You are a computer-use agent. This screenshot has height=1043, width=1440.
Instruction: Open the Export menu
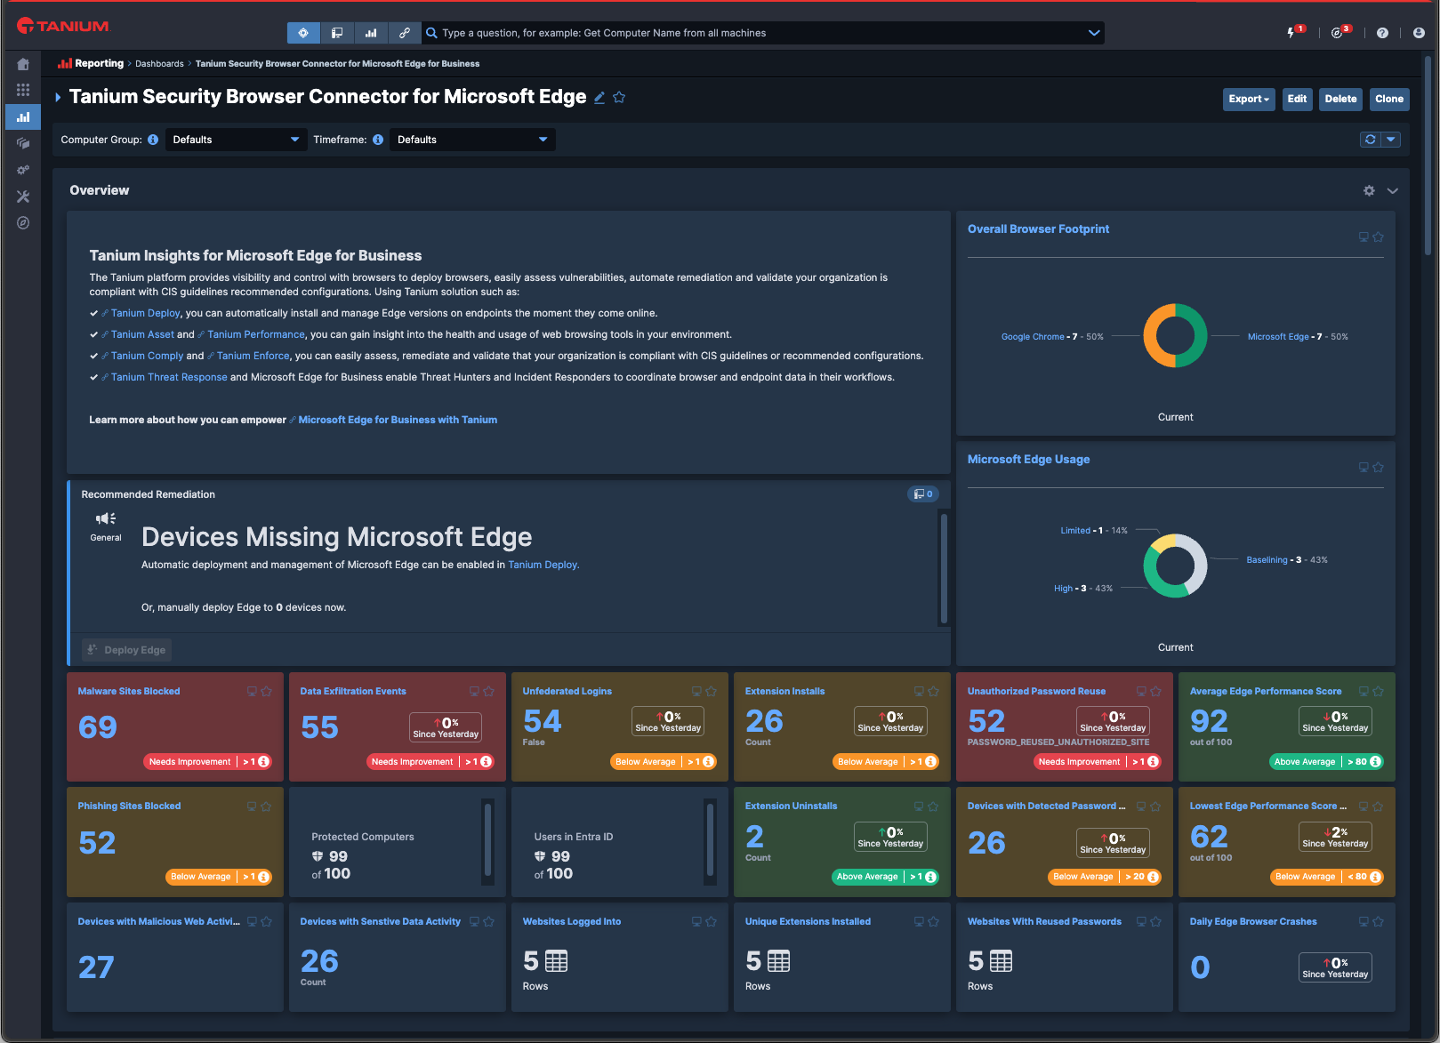point(1249,100)
